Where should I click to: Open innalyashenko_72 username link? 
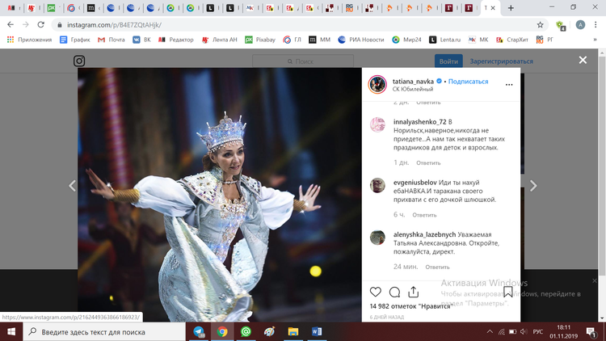(419, 122)
